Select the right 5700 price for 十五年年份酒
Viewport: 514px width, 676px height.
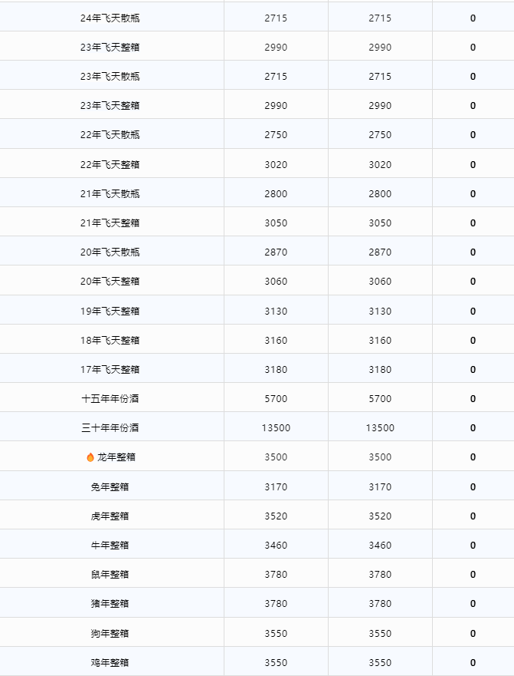pos(380,398)
